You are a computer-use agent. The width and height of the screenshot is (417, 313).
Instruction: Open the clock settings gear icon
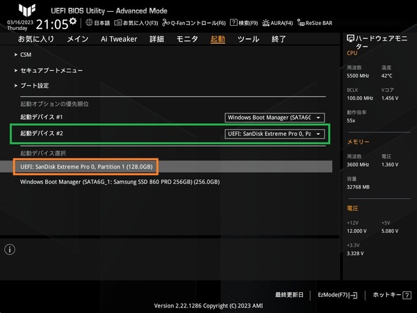click(x=73, y=21)
